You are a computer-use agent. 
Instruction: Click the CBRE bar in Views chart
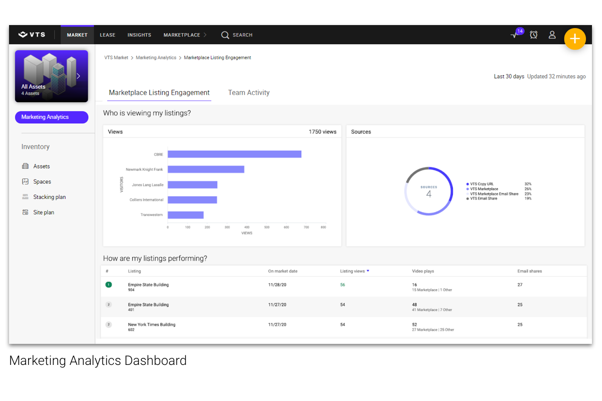click(234, 154)
